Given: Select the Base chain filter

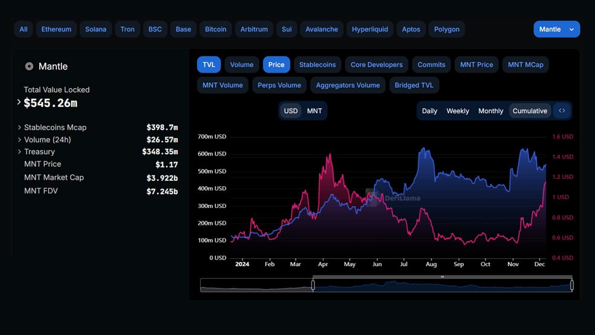Looking at the screenshot, I should pos(183,29).
